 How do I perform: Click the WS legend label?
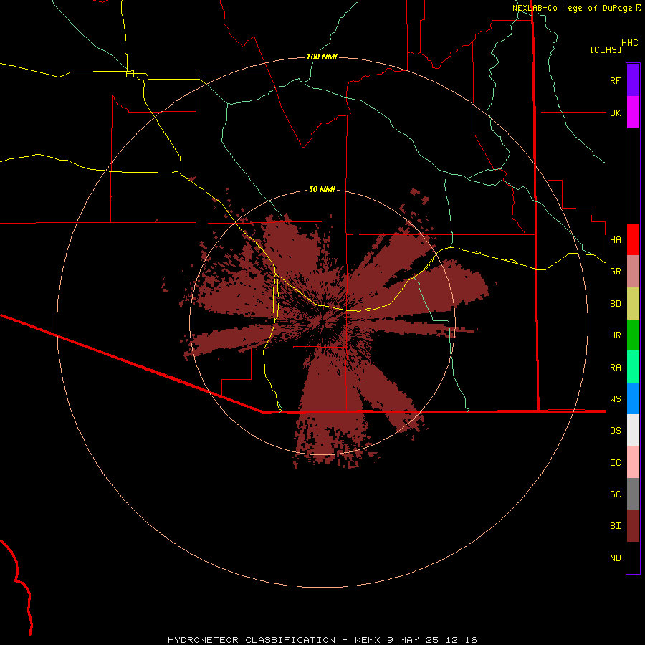pyautogui.click(x=615, y=398)
